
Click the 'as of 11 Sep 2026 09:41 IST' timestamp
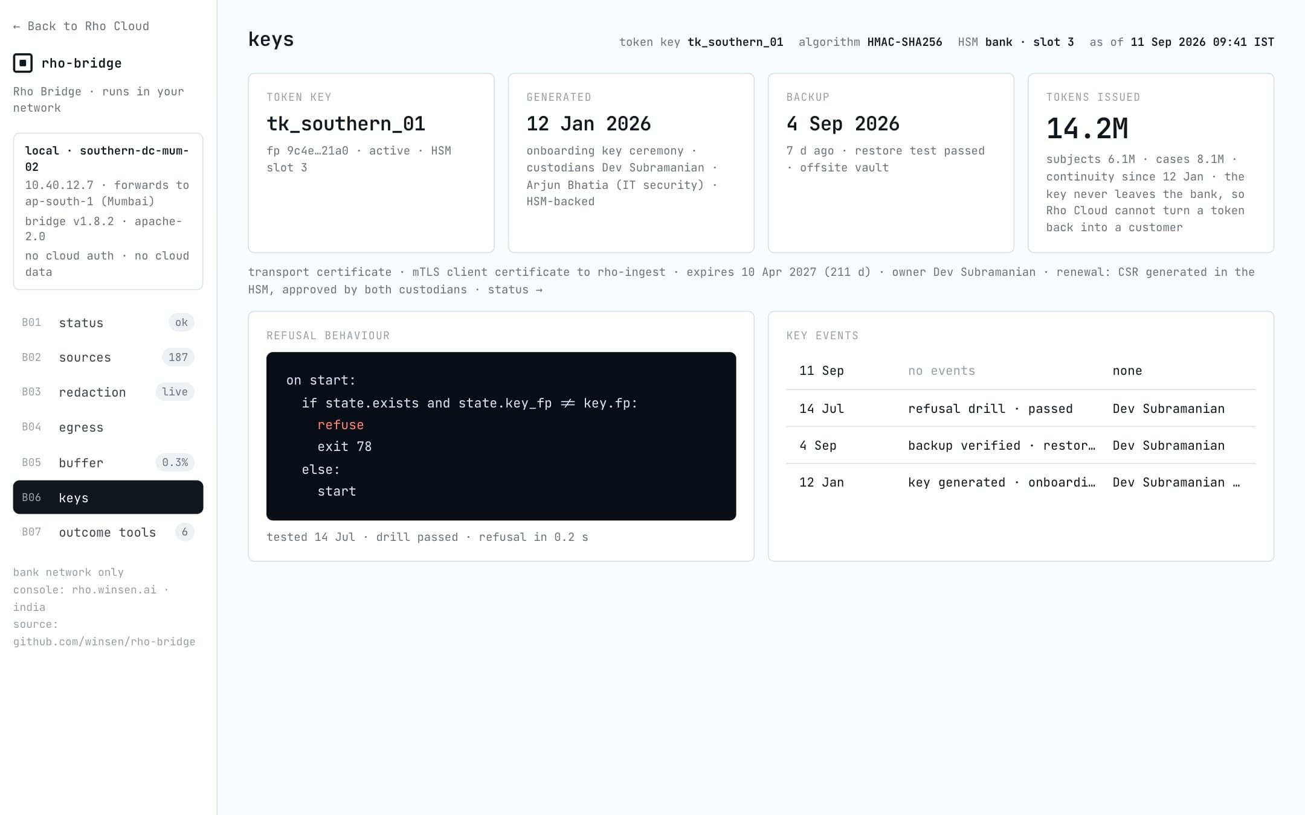pyautogui.click(x=1182, y=42)
